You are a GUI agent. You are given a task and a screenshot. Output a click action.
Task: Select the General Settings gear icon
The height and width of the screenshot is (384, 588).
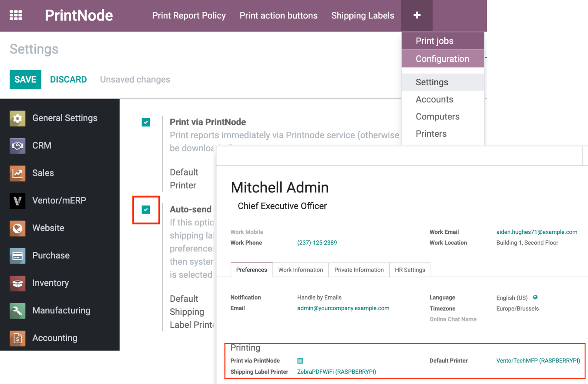pyautogui.click(x=17, y=118)
